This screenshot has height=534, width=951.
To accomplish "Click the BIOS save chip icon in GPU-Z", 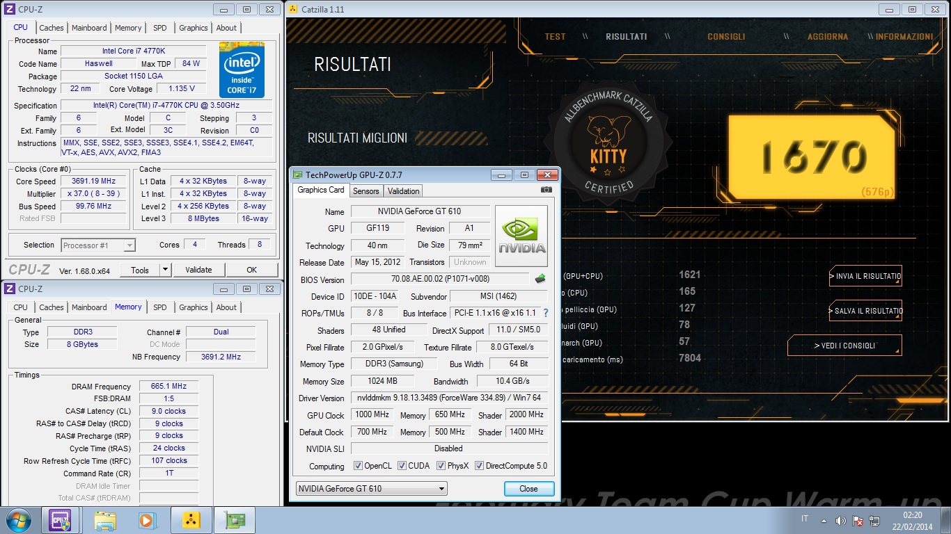I will click(540, 279).
